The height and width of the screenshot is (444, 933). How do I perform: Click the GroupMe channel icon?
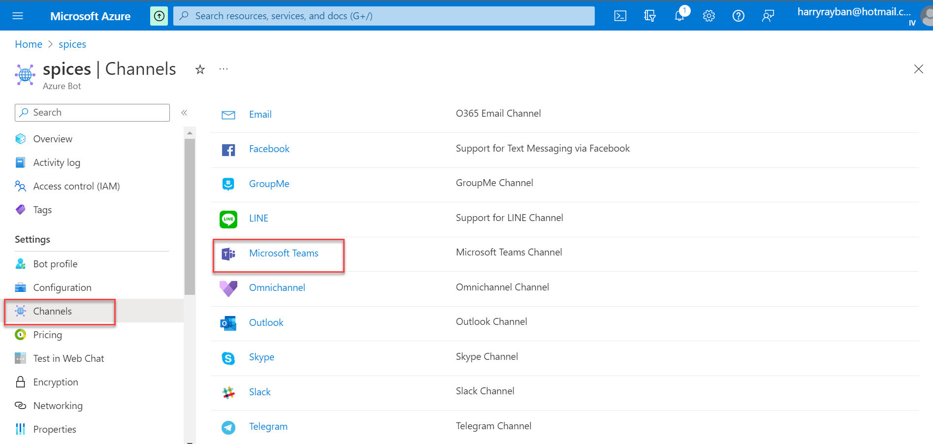coord(228,184)
